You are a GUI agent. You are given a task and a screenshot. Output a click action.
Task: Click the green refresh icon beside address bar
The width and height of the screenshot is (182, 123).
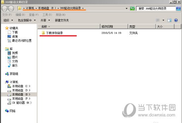(x=132, y=9)
